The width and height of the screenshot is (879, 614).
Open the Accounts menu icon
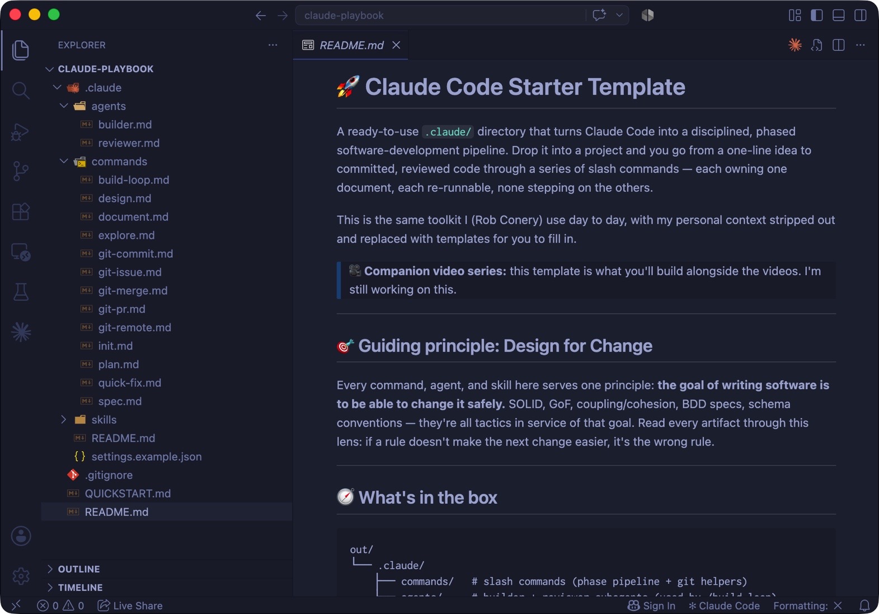click(x=21, y=536)
